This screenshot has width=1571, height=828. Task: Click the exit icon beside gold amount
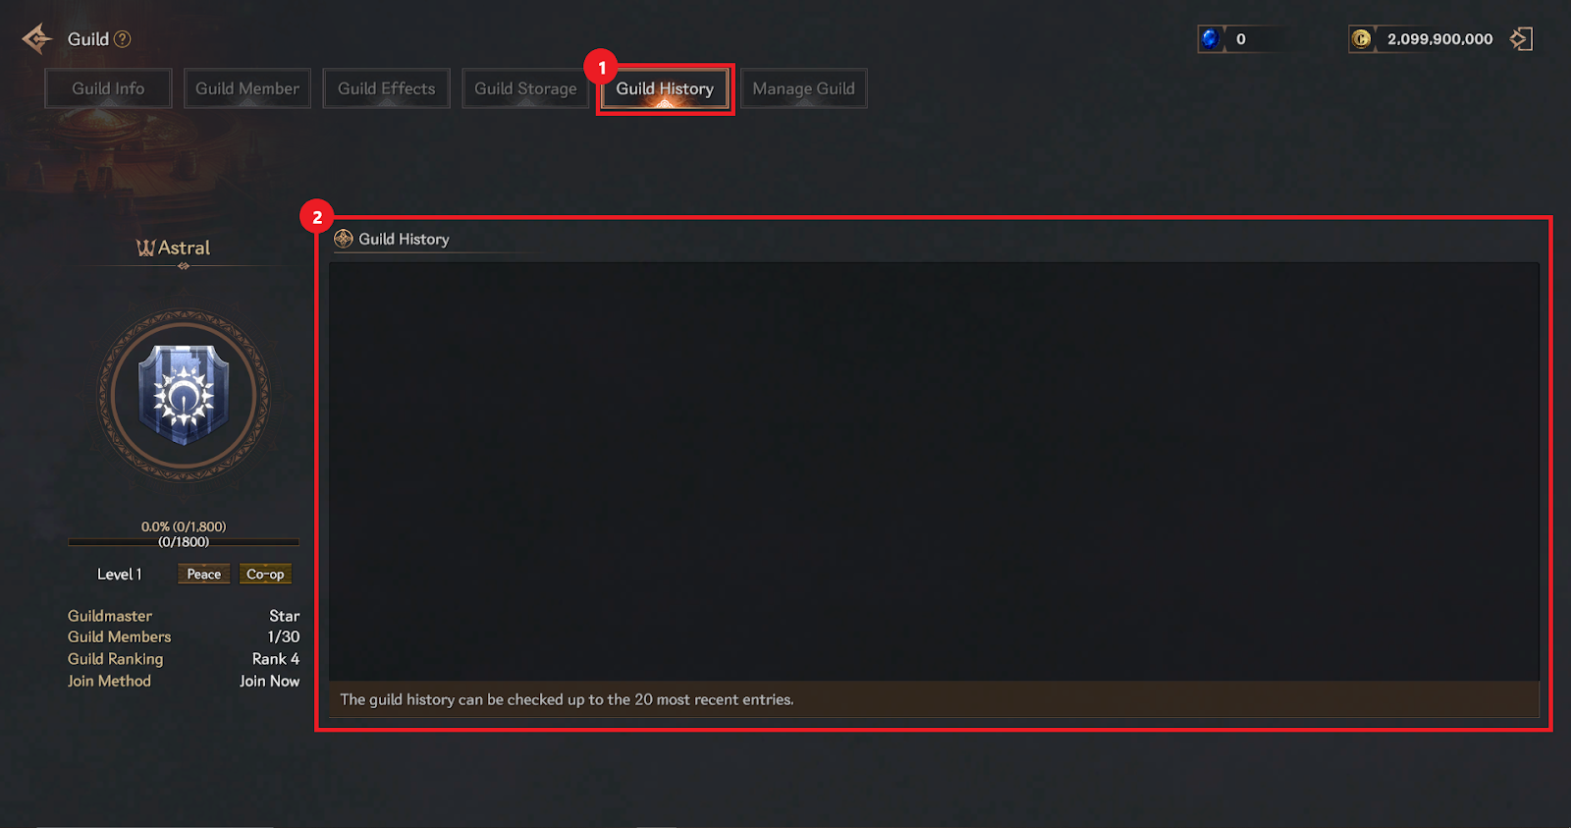[1521, 38]
